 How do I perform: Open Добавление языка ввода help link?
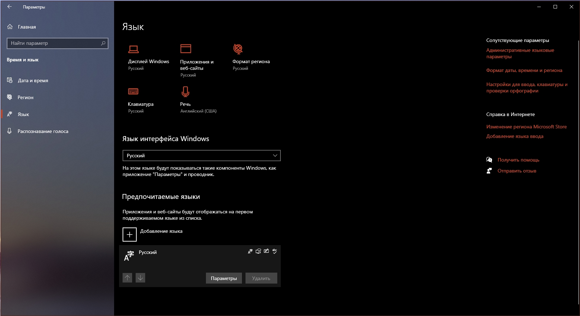tap(515, 136)
